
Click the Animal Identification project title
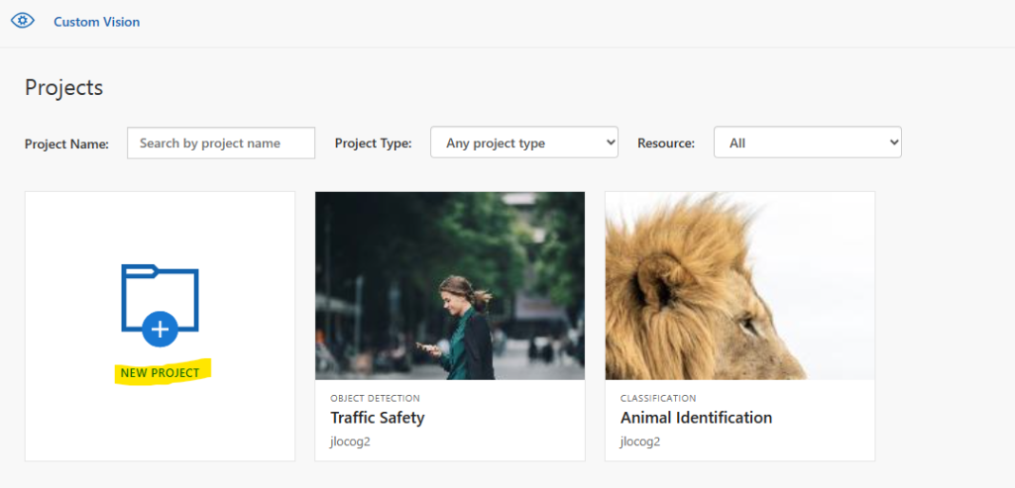pos(696,418)
